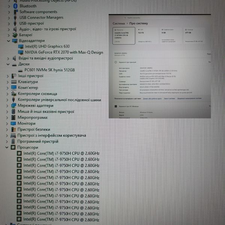Select the Комп'ютер label
Viewport: 225px width, 225px height.
(28, 88)
